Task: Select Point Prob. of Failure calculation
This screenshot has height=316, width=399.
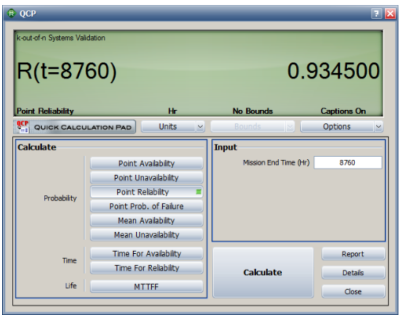Action: pos(146,206)
